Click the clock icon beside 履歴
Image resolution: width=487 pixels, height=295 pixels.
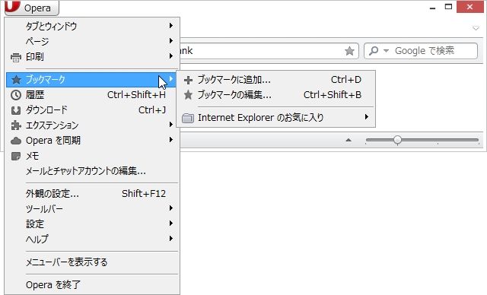point(16,95)
